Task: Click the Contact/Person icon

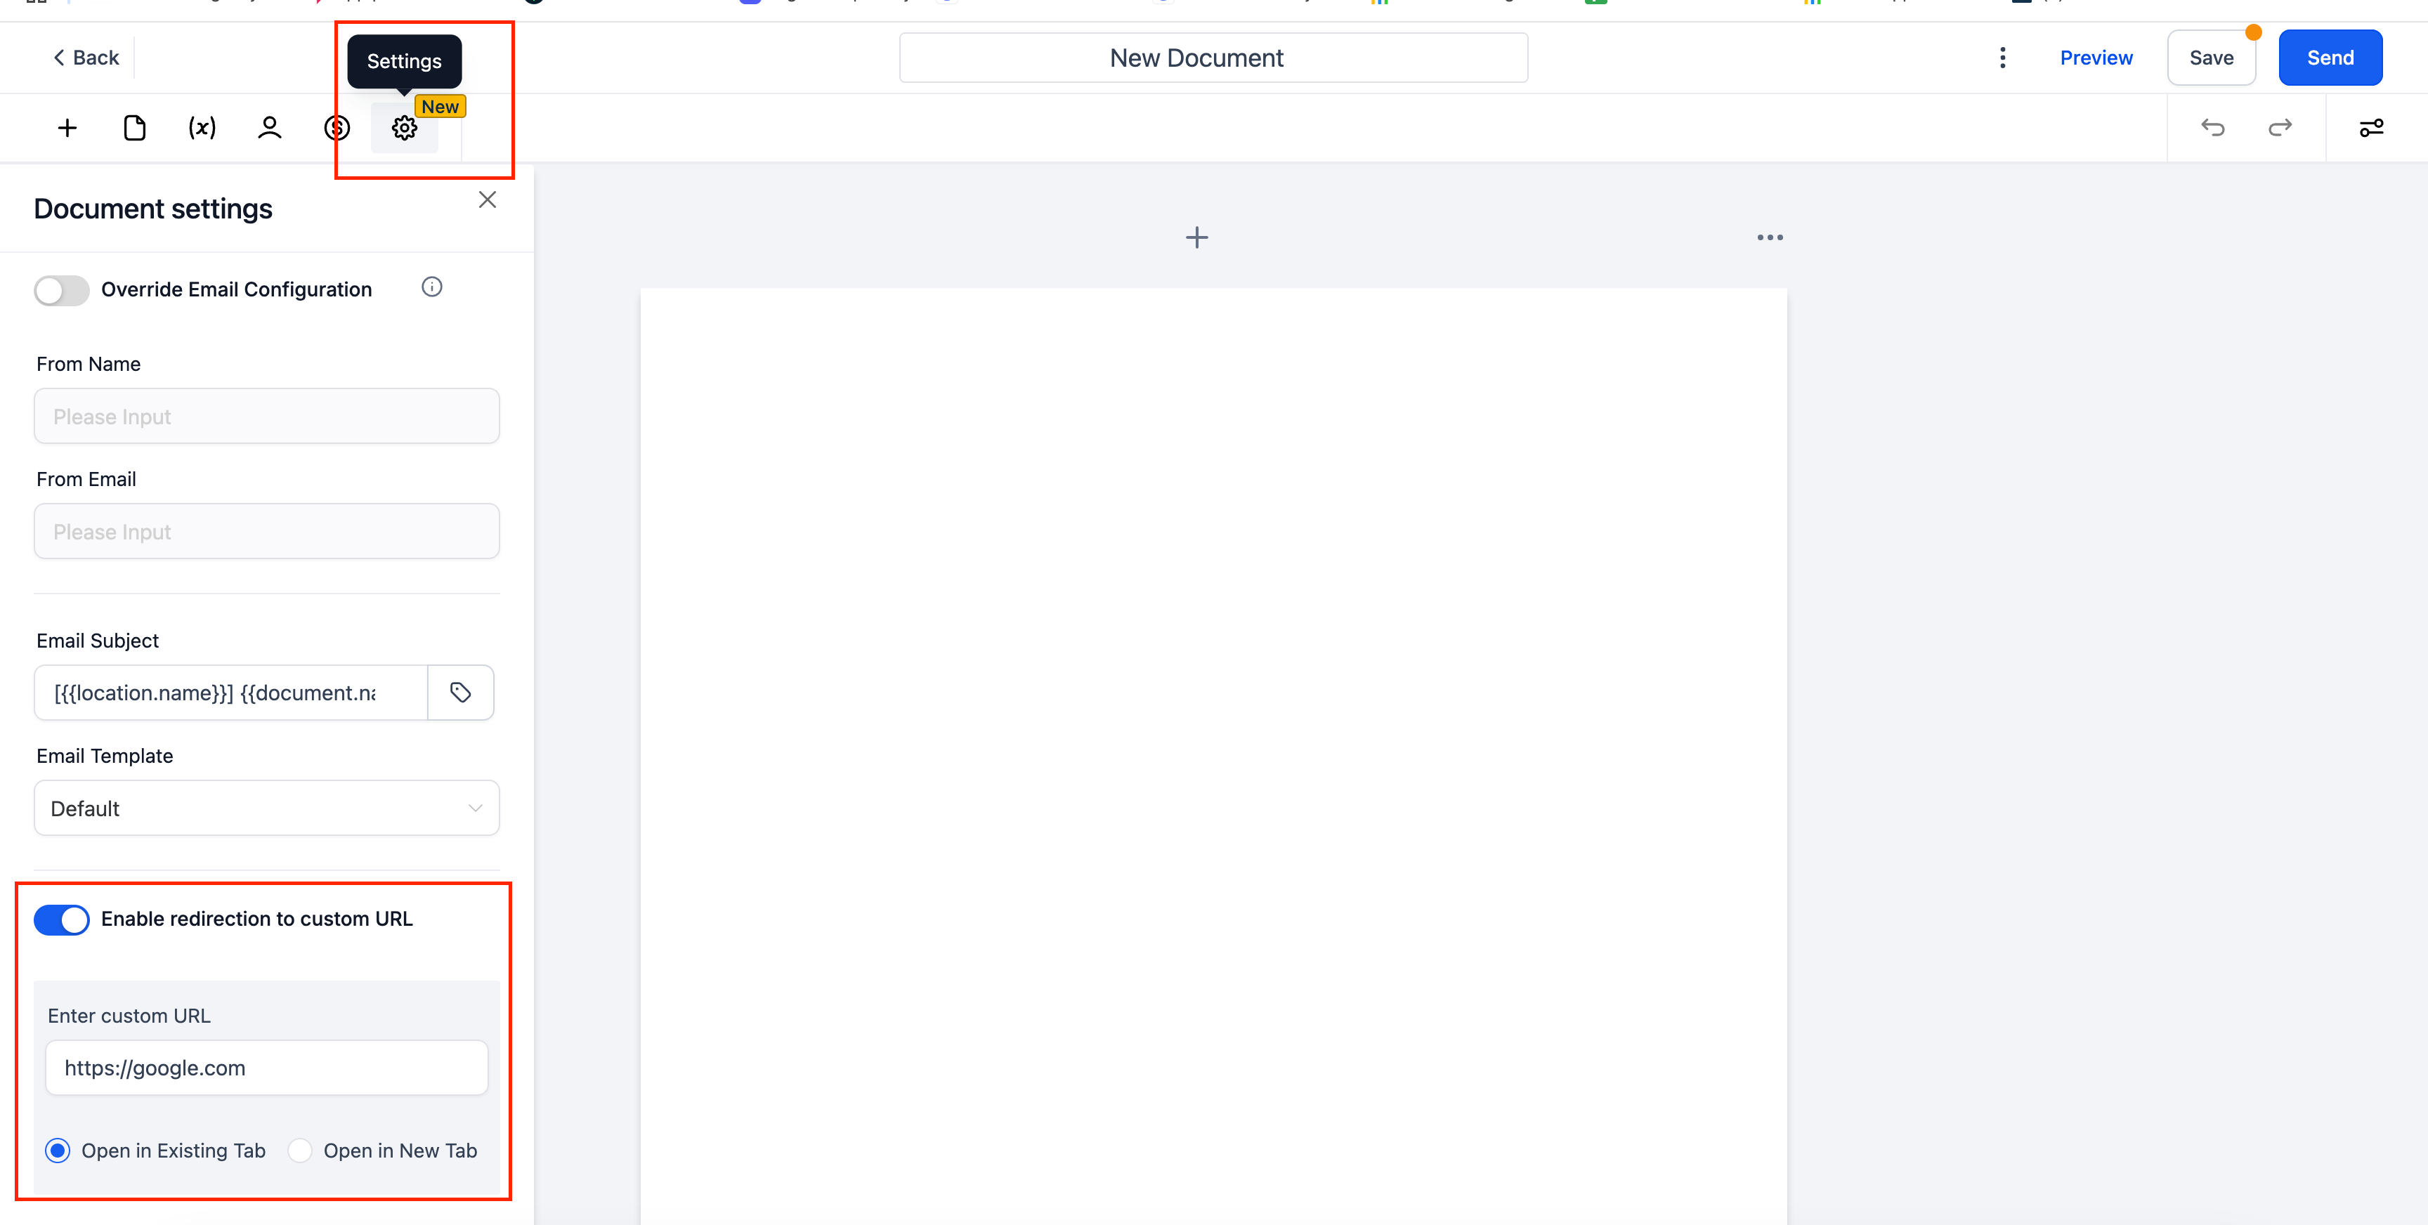Action: (x=269, y=128)
